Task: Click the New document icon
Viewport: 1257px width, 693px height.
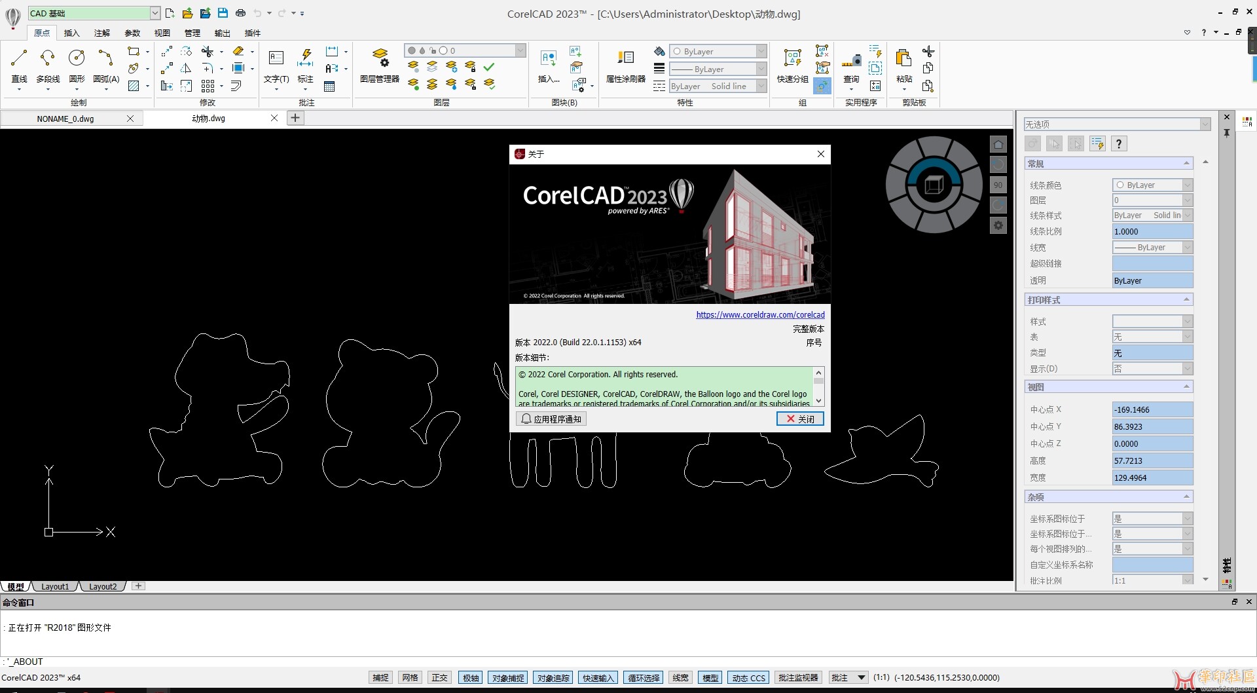Action: pos(170,13)
